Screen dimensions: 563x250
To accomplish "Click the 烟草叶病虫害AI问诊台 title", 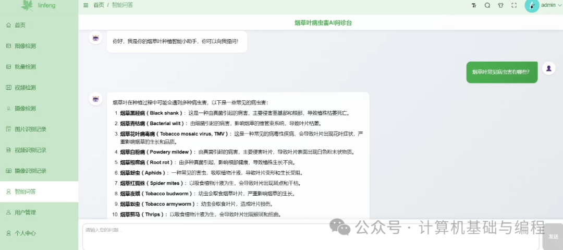I will click(323, 22).
